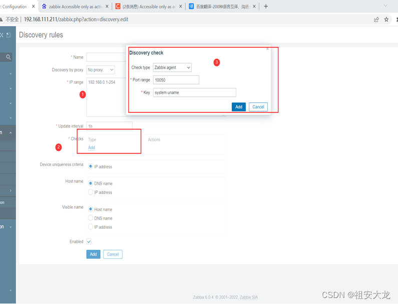Open the Check type Zabbix agent dropdown
This screenshot has width=398, height=304.
[x=172, y=67]
